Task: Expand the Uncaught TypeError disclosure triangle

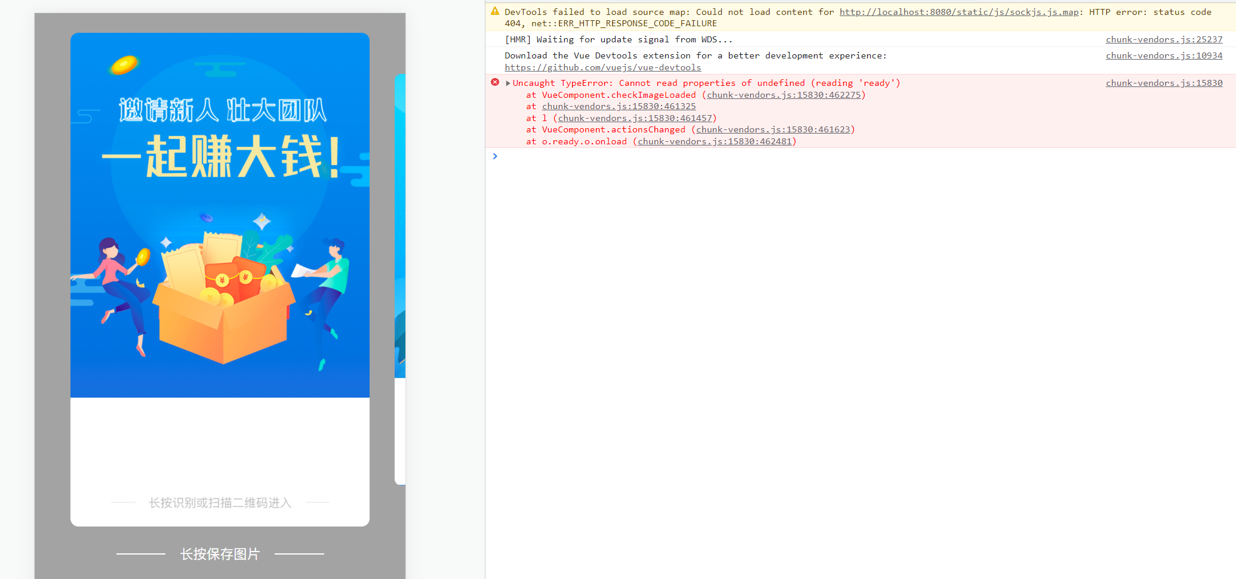Action: 508,83
